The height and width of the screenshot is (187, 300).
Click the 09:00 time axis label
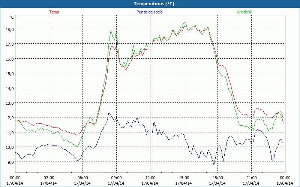pos(116,178)
